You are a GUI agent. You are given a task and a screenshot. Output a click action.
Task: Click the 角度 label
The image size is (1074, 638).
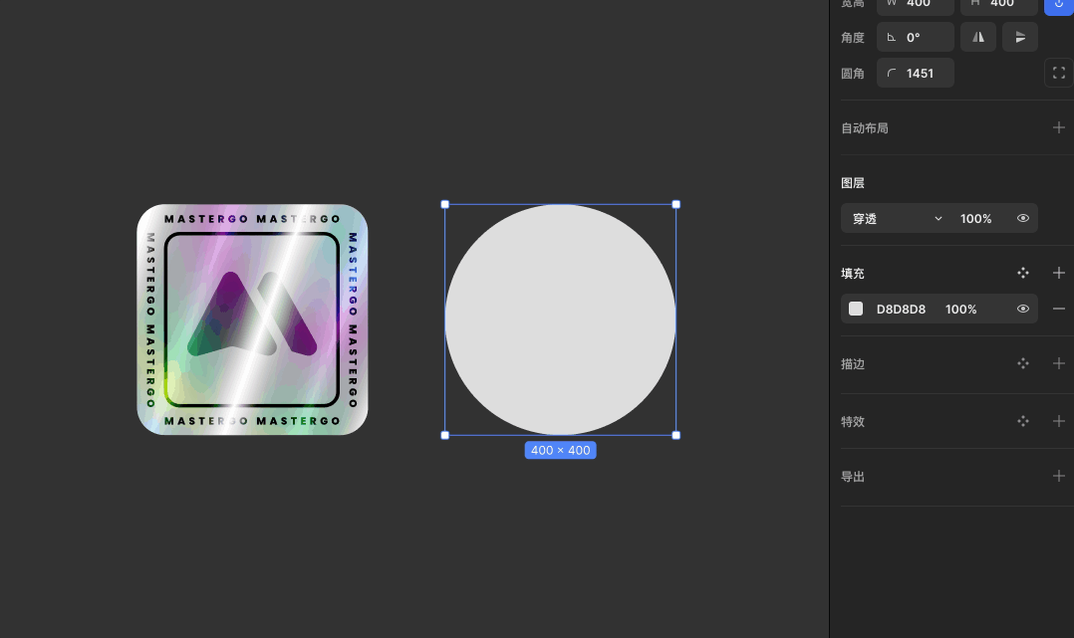coord(853,38)
